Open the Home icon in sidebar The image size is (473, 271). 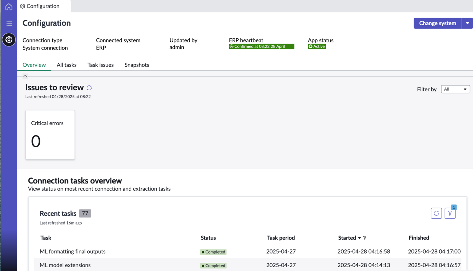coord(9,6)
